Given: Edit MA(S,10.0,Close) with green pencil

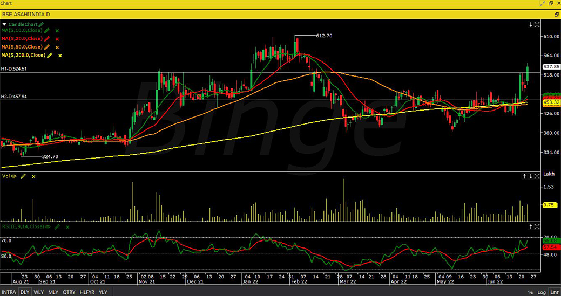Looking at the screenshot, I should tap(47, 31).
